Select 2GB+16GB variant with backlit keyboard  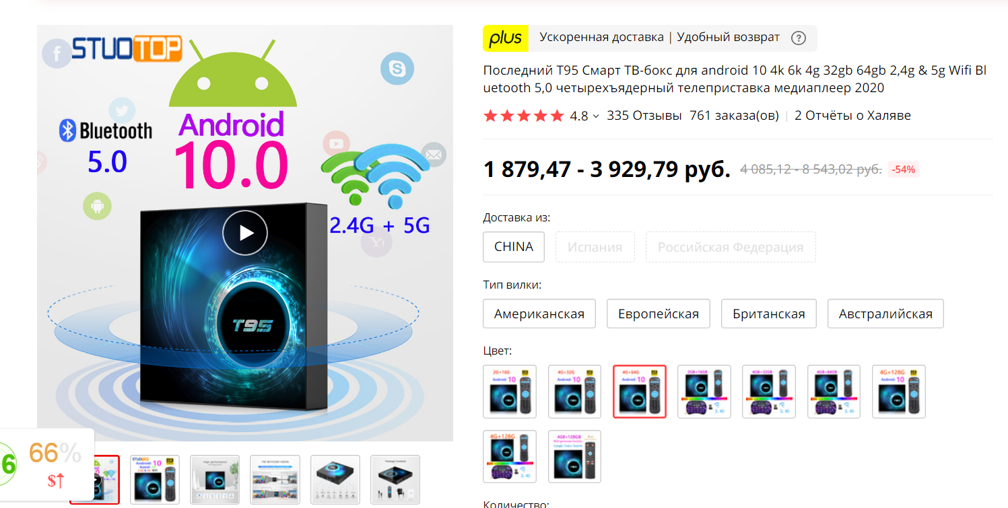(x=704, y=392)
